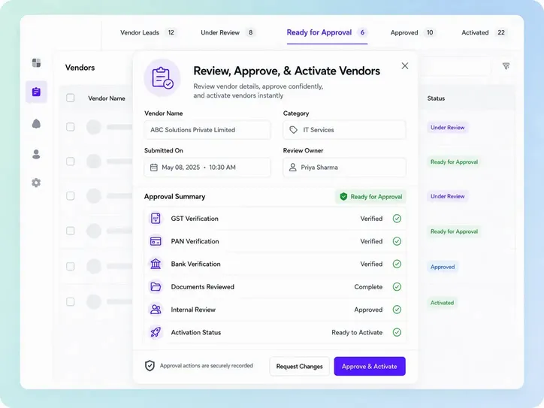Select Ready for Approval tab
This screenshot has width=544, height=408.
coord(327,32)
